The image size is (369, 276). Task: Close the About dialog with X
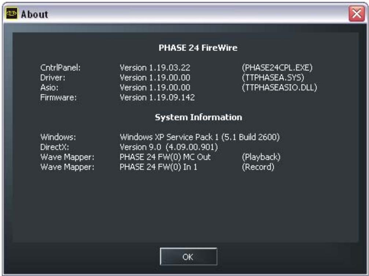click(357, 14)
